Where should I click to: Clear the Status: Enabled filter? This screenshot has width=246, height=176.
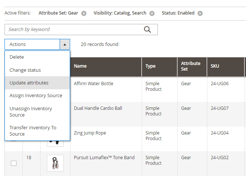pyautogui.click(x=200, y=13)
